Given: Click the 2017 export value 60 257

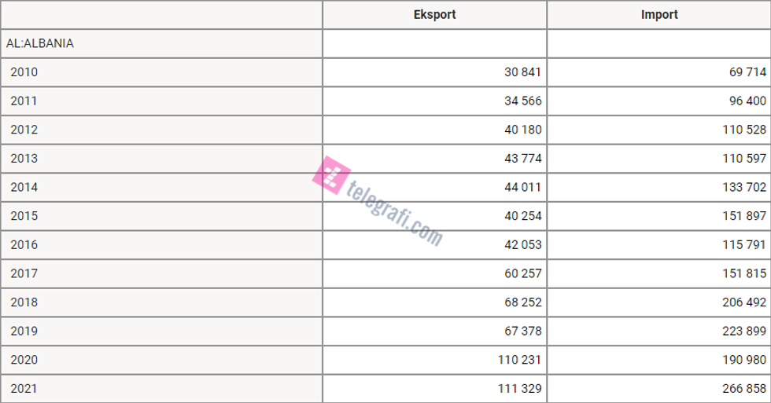Looking at the screenshot, I should (522, 273).
